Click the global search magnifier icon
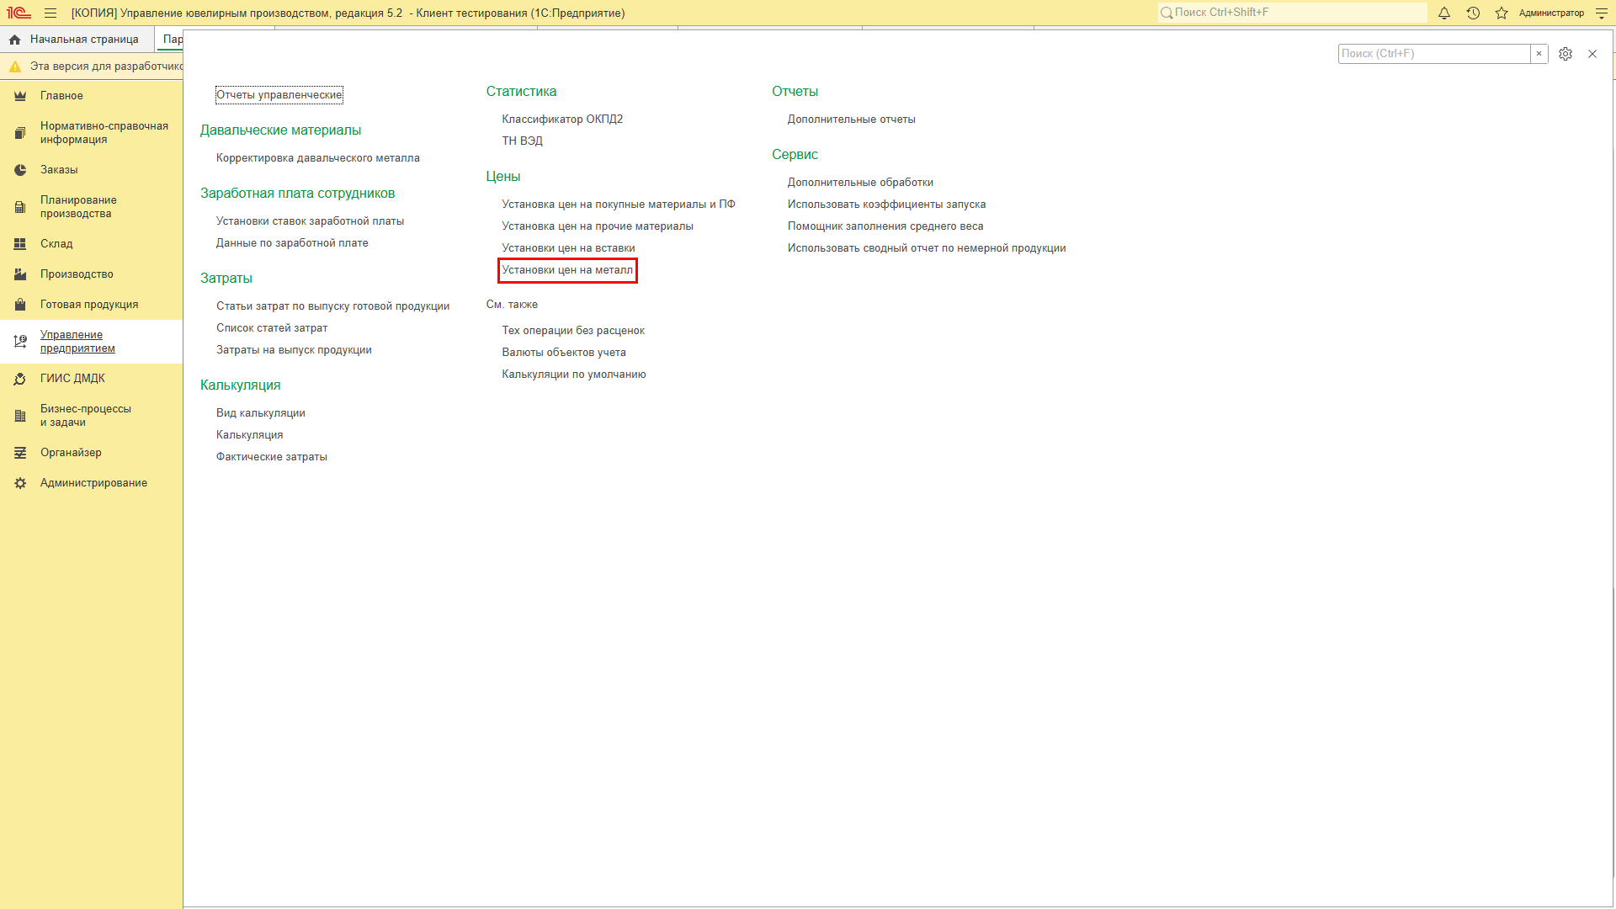The image size is (1616, 909). (1167, 13)
